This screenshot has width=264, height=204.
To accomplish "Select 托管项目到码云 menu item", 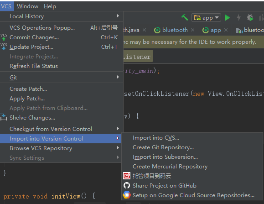I will pyautogui.click(x=192, y=176).
